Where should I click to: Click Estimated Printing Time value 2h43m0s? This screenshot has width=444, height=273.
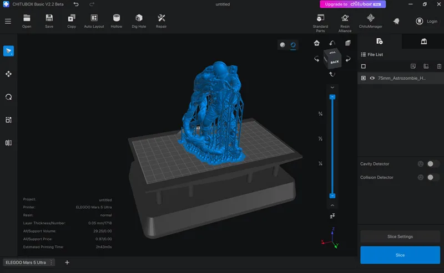(x=104, y=247)
